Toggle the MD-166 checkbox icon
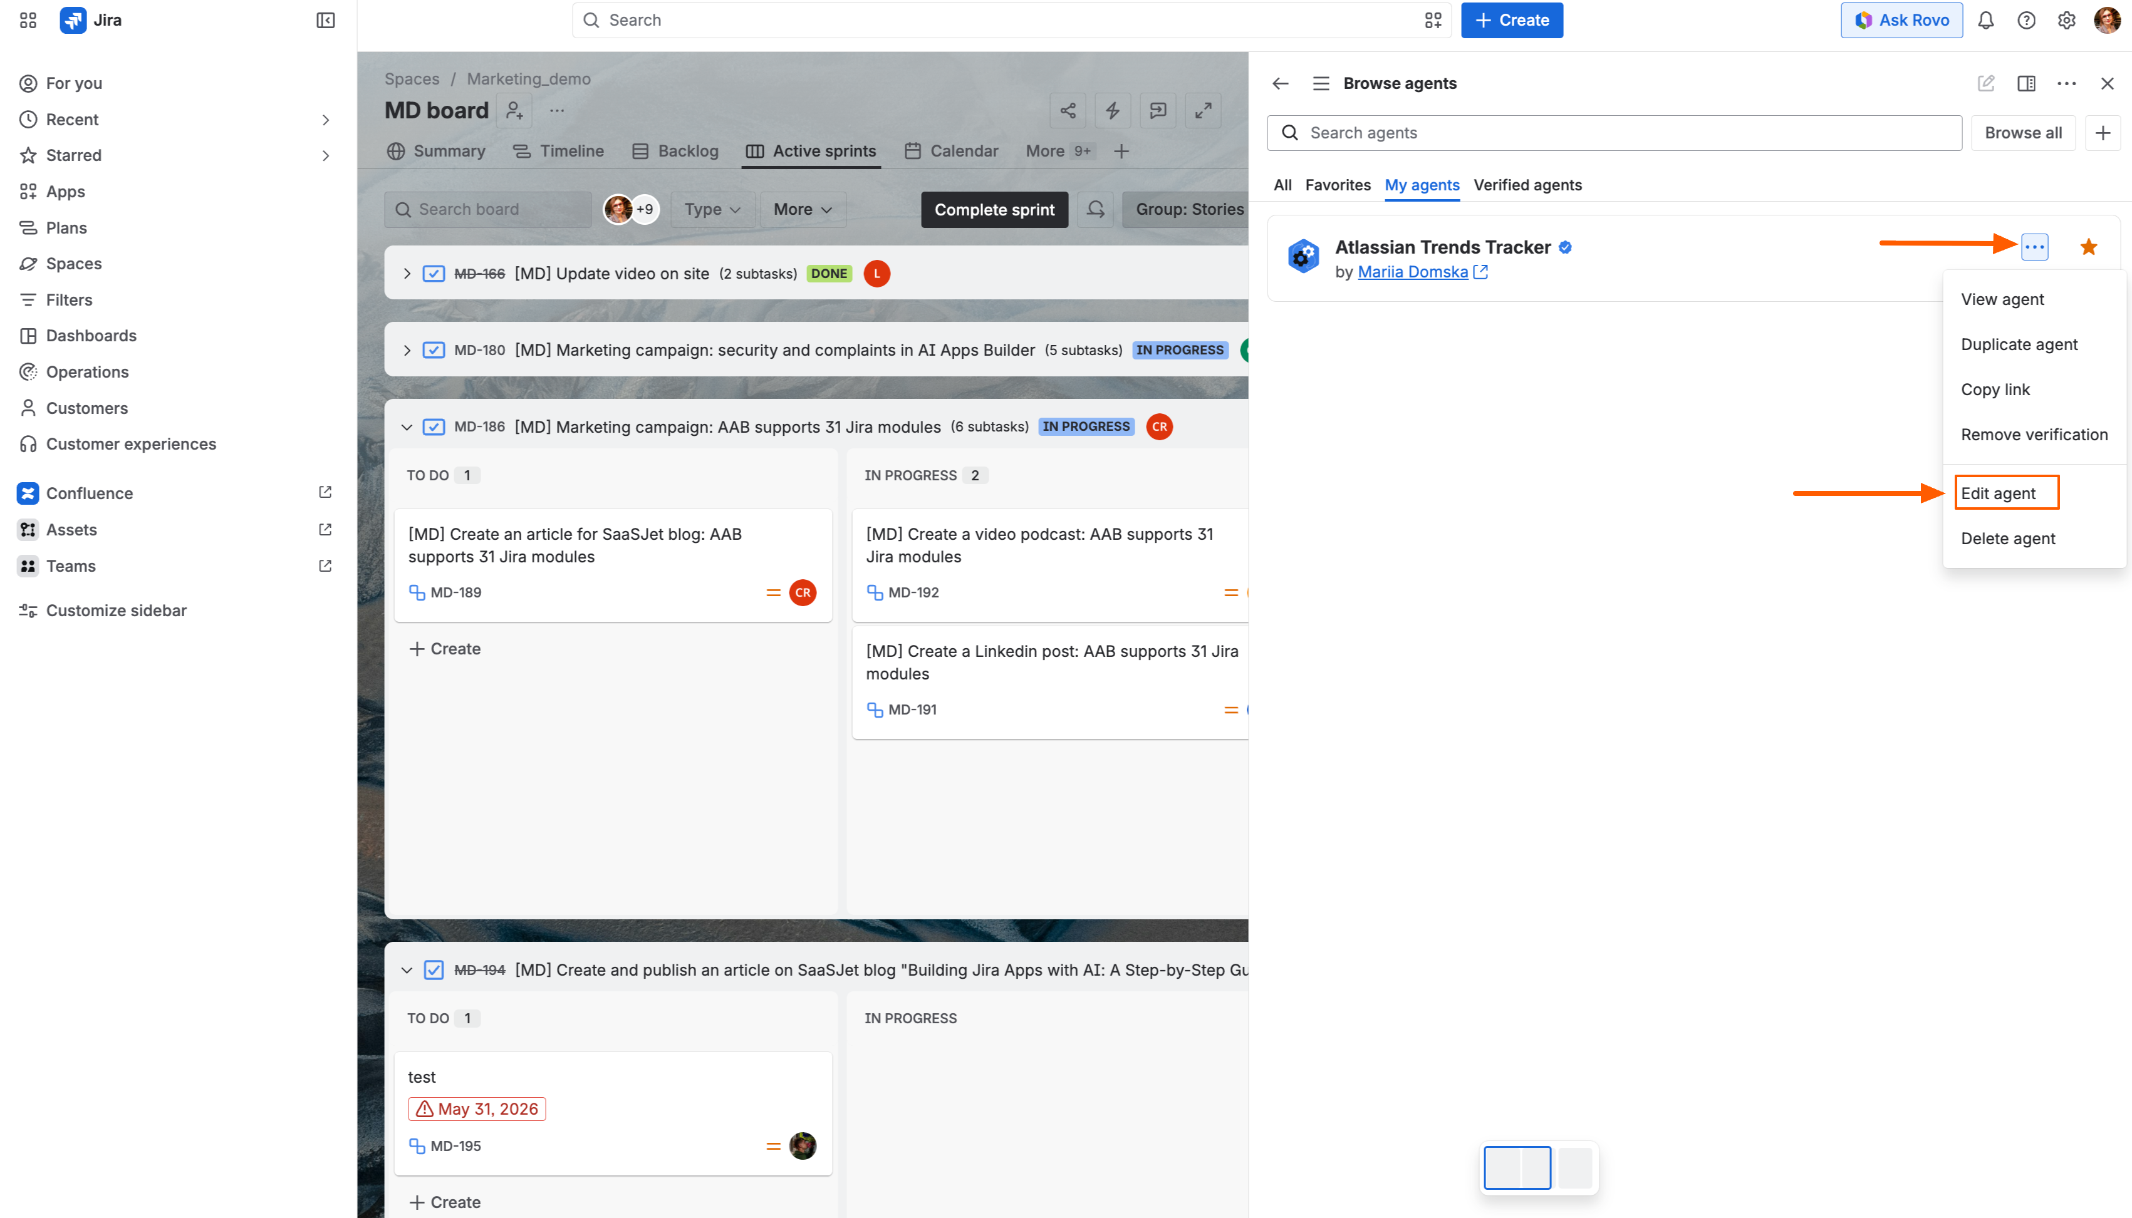The width and height of the screenshot is (2132, 1218). tap(434, 274)
